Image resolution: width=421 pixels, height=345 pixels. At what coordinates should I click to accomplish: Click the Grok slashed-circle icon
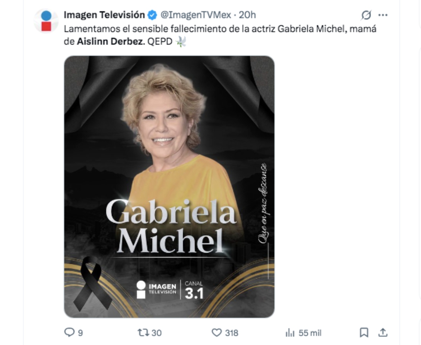366,15
